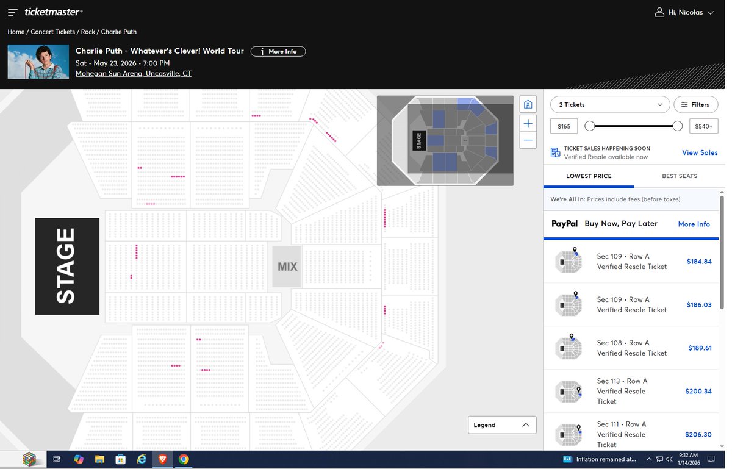The image size is (732, 469).
Task: Switch to the Lowest Price tab
Action: [x=589, y=176]
